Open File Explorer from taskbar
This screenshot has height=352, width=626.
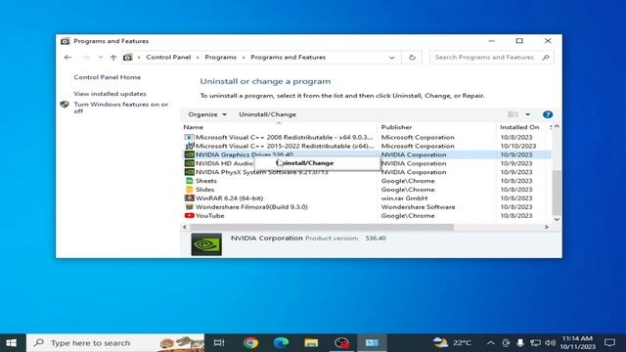click(311, 343)
